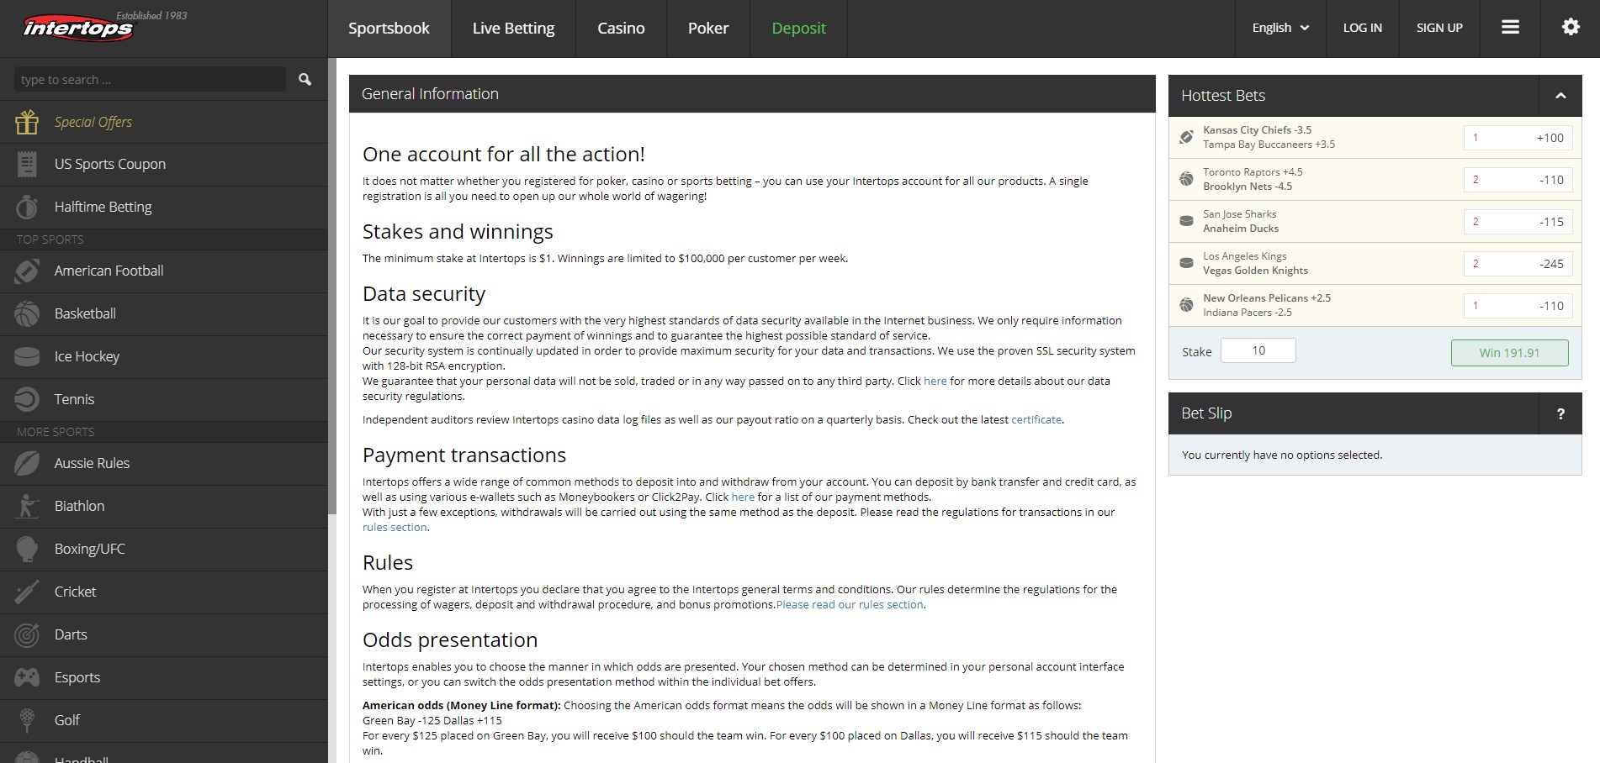Viewport: 1600px width, 763px height.
Task: Open the hamburger menu icon
Action: [x=1510, y=27]
